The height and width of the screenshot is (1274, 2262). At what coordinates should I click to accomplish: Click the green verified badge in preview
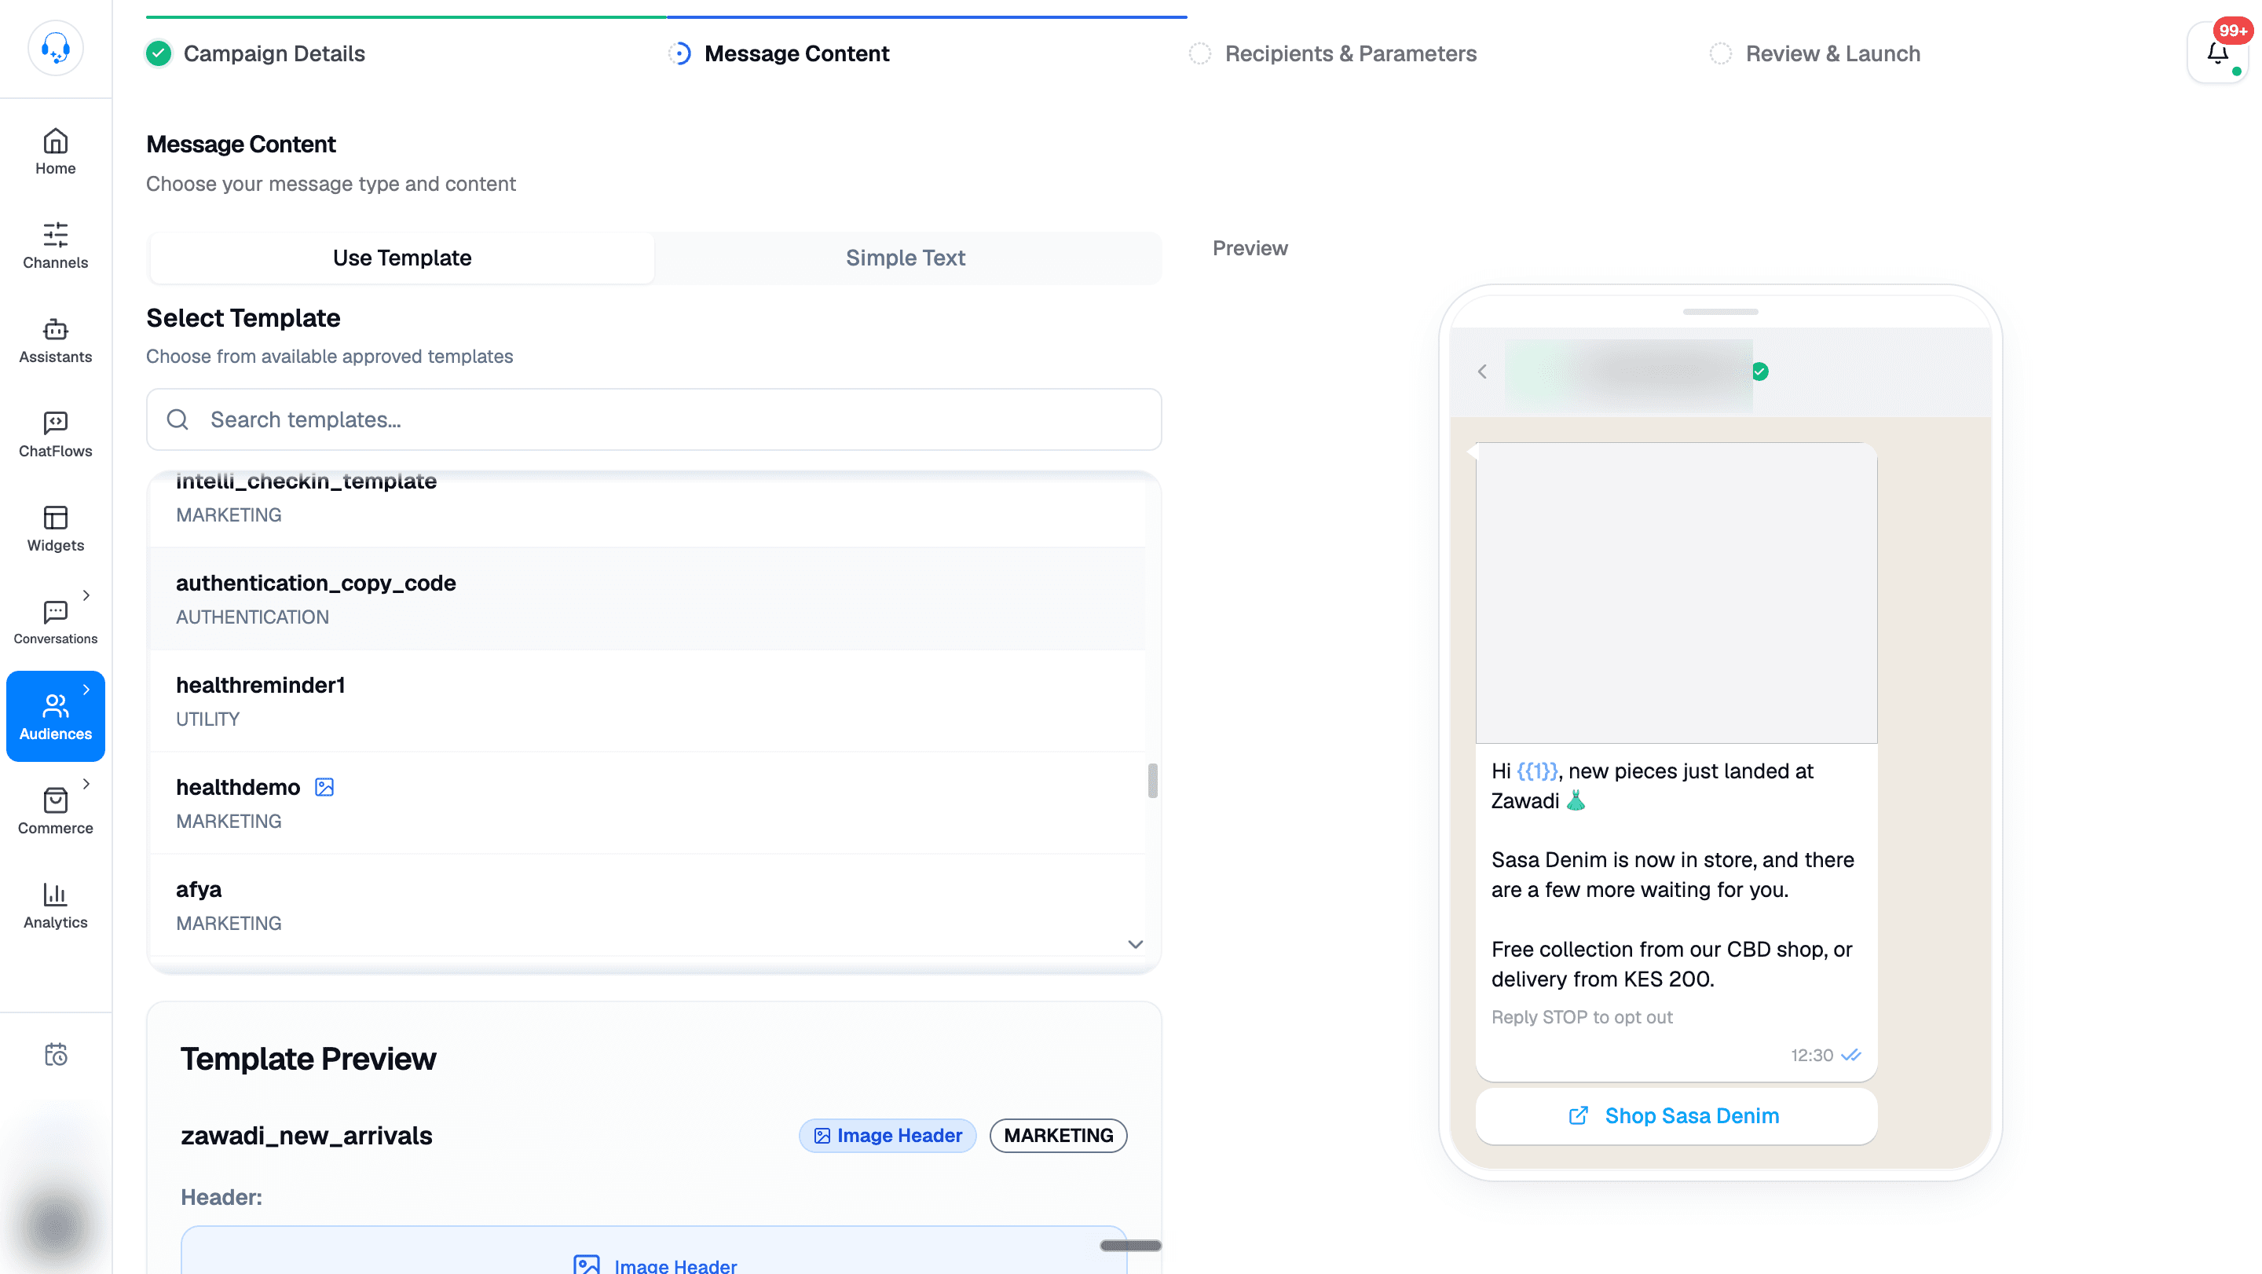[1761, 372]
